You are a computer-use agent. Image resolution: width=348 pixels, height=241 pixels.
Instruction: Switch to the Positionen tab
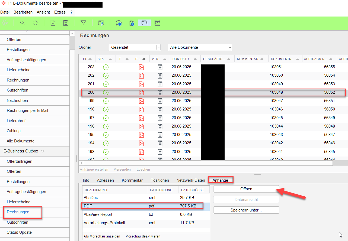click(159, 180)
